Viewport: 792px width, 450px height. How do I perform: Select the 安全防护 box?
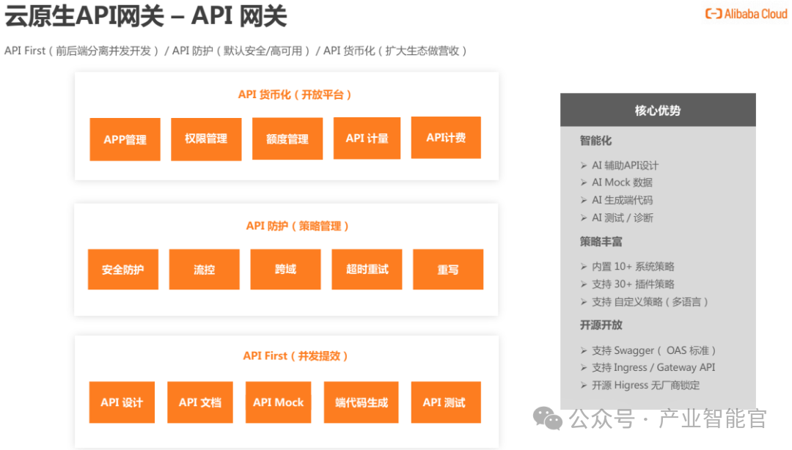pyautogui.click(x=122, y=269)
